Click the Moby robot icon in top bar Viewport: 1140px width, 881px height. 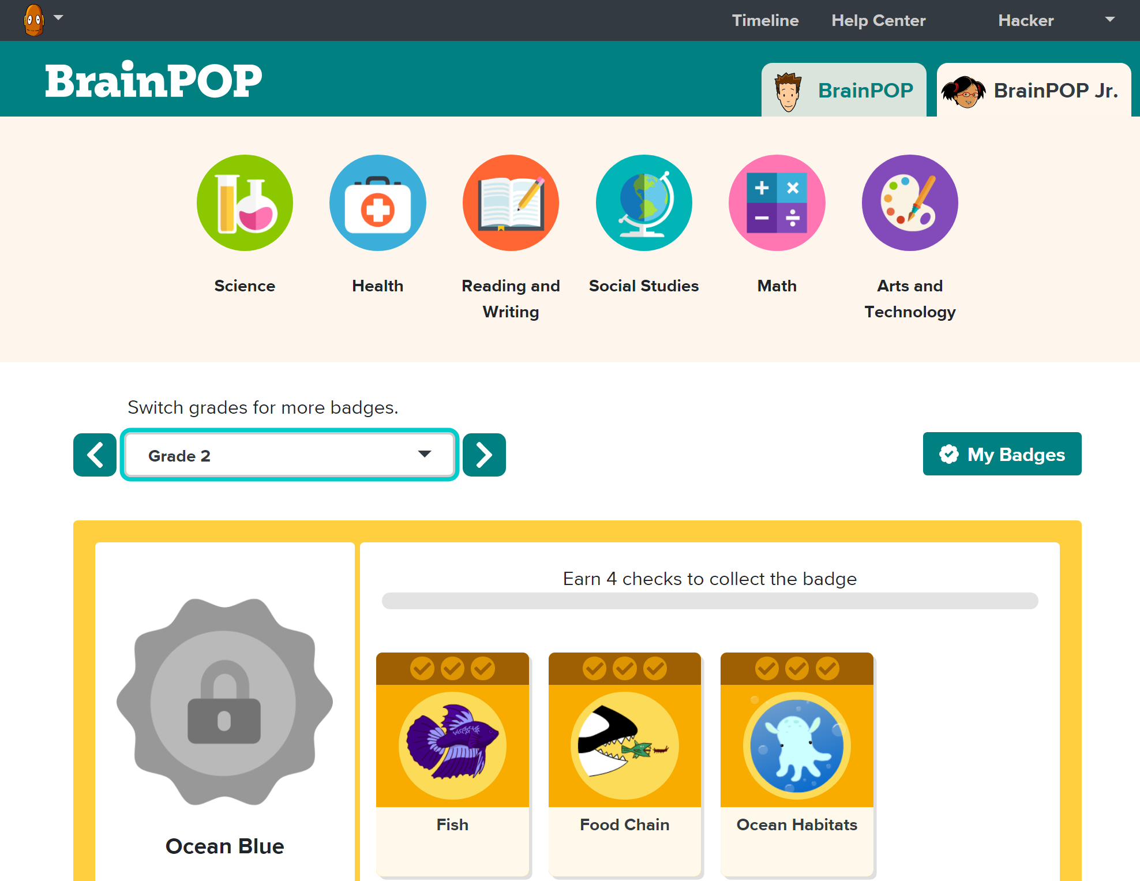click(x=34, y=20)
